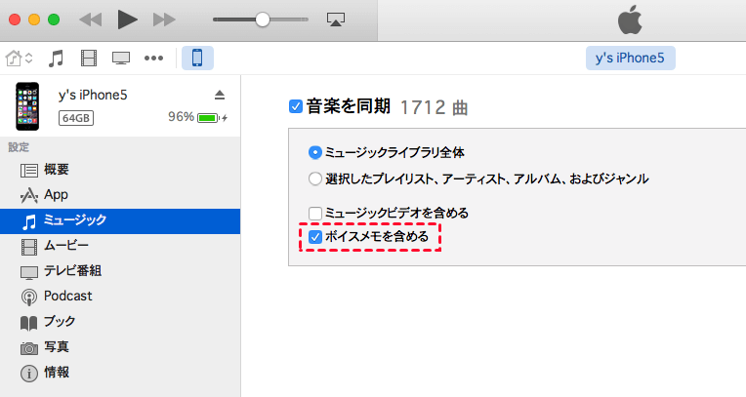746x397 pixels.
Task: Open Podcast in the sidebar
Action: 68,296
